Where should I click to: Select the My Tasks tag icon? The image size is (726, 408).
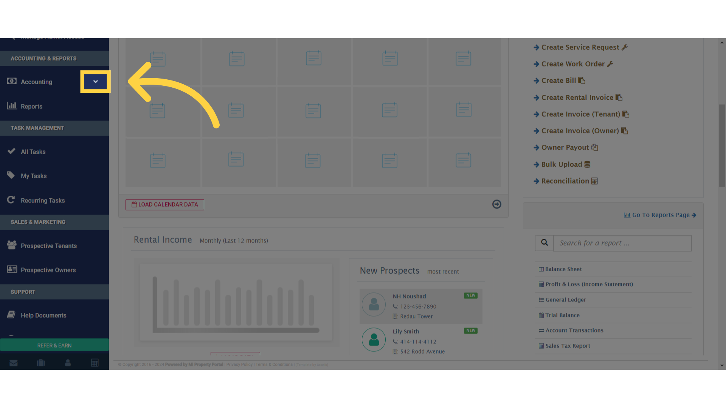[x=11, y=175]
